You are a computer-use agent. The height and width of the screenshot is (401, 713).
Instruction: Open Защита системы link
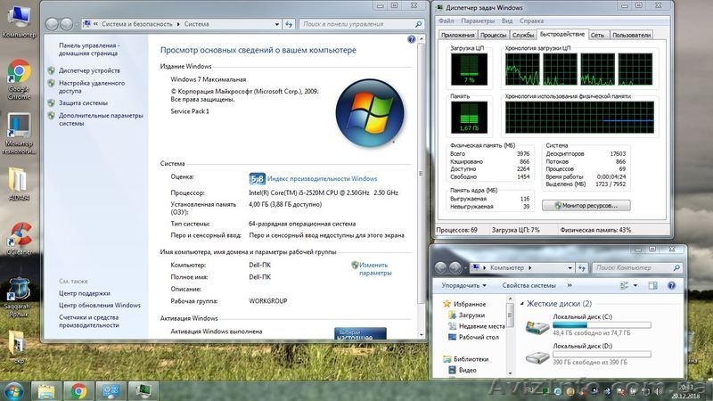click(83, 102)
